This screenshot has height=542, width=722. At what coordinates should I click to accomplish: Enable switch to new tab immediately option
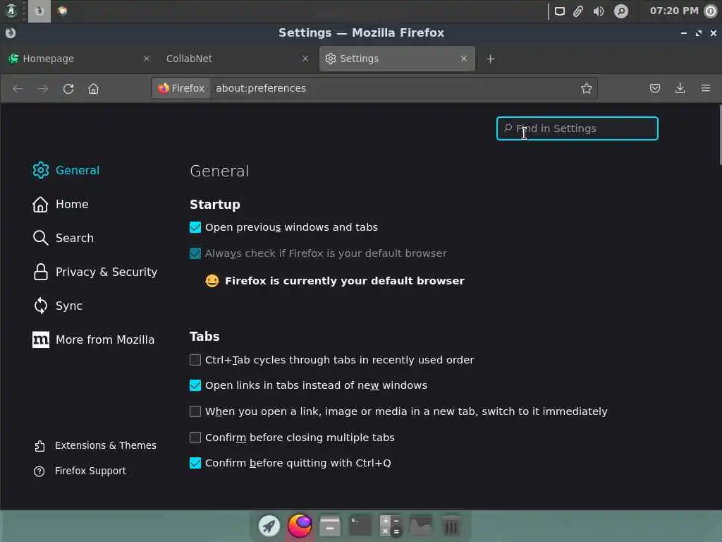pos(195,411)
